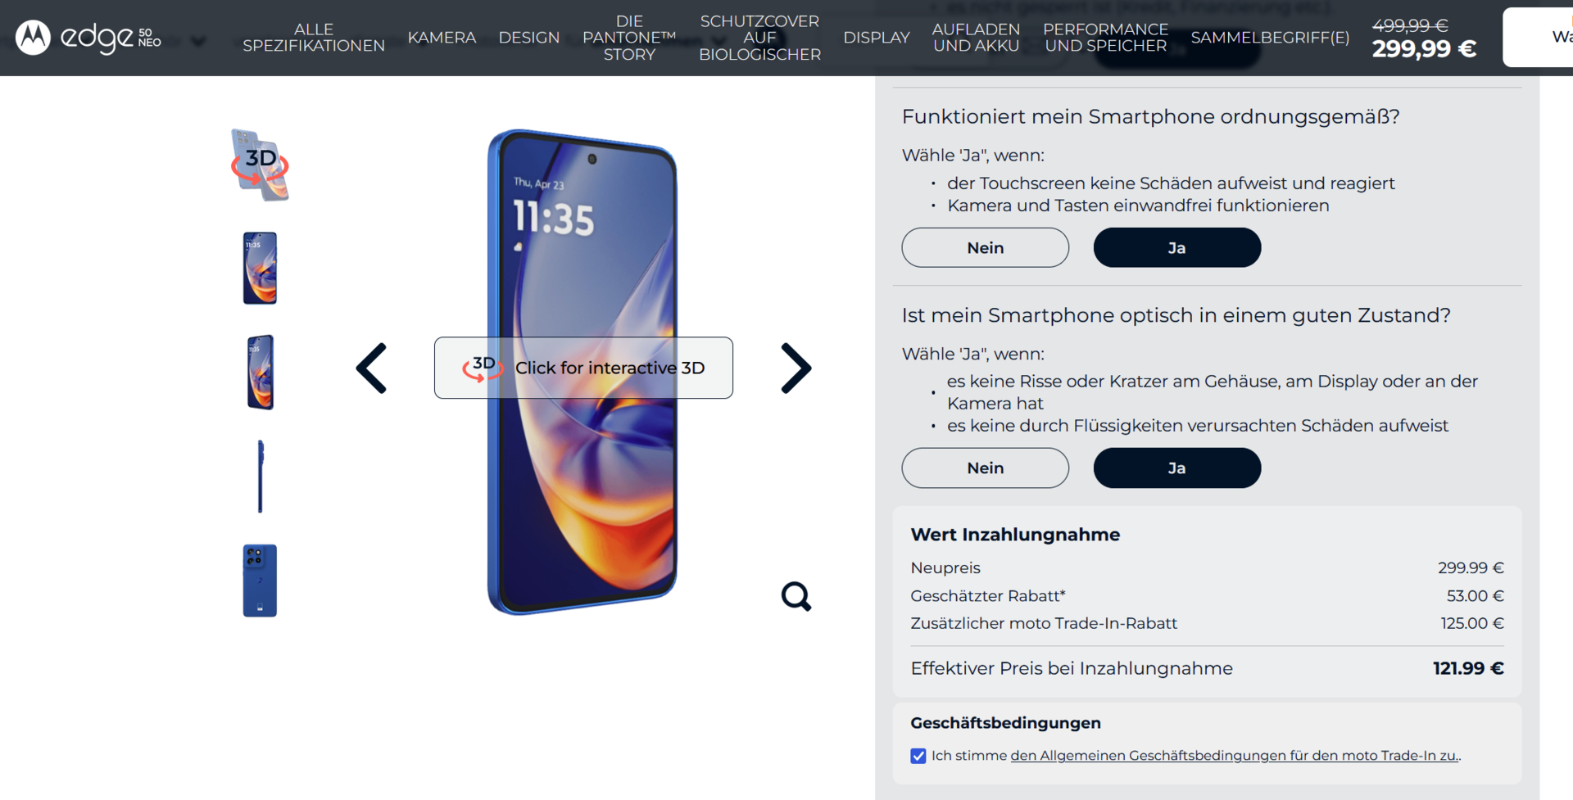This screenshot has width=1573, height=800.
Task: Zoom image with the magnifier icon
Action: pyautogui.click(x=796, y=596)
